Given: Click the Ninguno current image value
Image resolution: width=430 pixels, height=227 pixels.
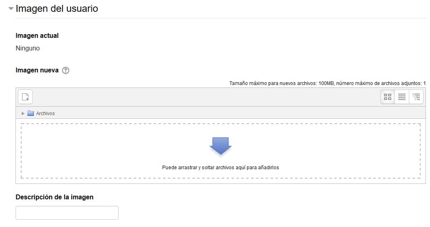Looking at the screenshot, I should click(x=28, y=48).
